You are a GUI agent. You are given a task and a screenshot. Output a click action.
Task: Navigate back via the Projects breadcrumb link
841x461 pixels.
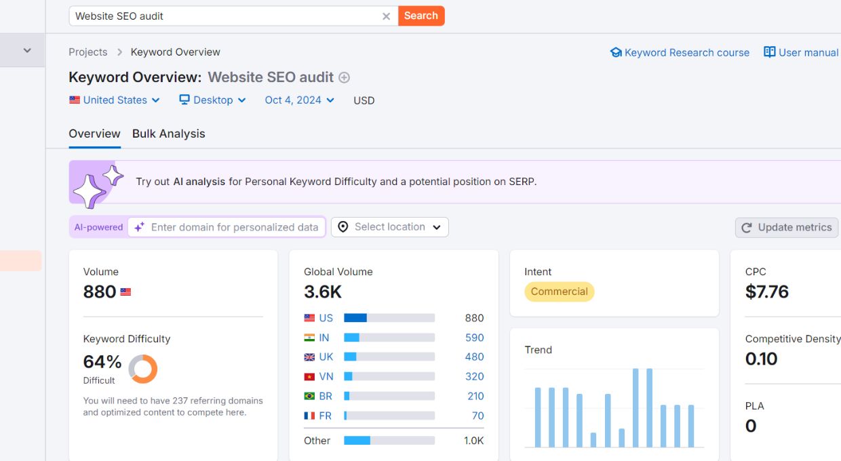pyautogui.click(x=87, y=52)
